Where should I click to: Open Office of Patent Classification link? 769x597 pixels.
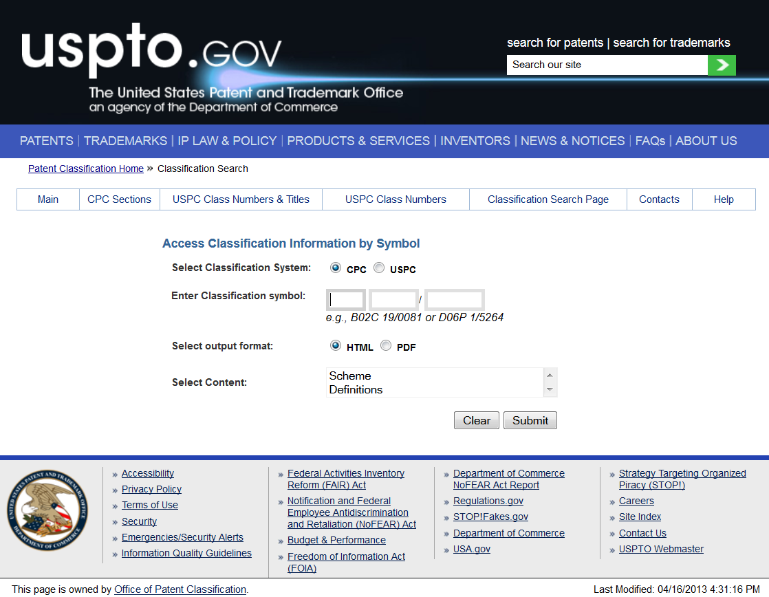coord(180,589)
